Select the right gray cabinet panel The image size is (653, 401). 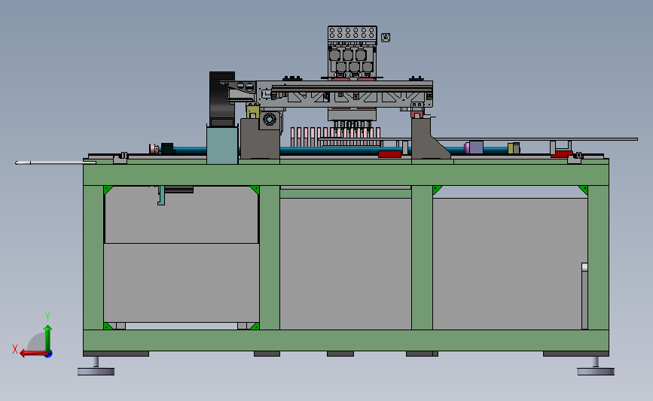point(510,264)
